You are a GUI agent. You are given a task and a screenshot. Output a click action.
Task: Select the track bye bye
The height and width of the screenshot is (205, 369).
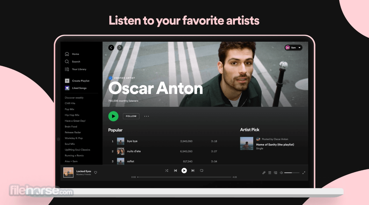[132, 141]
